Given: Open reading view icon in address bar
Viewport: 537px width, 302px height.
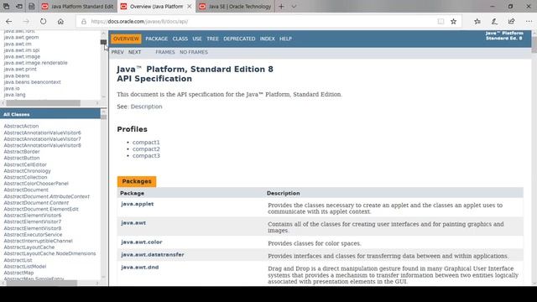Looking at the screenshot, I should point(441,22).
